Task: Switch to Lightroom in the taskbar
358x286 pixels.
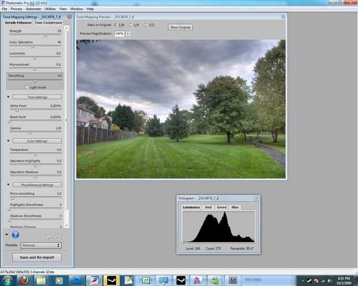Action: 233,280
